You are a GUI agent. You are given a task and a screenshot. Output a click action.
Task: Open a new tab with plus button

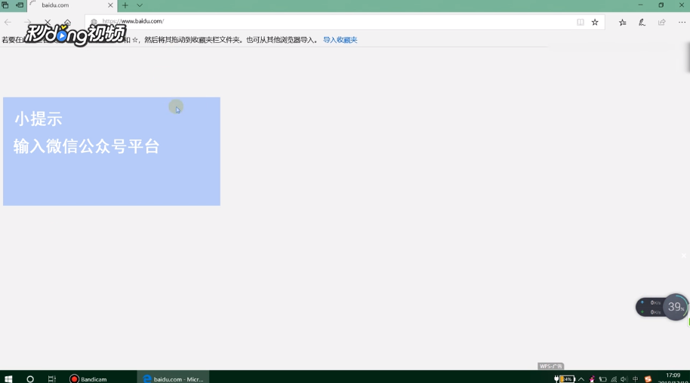coord(125,5)
